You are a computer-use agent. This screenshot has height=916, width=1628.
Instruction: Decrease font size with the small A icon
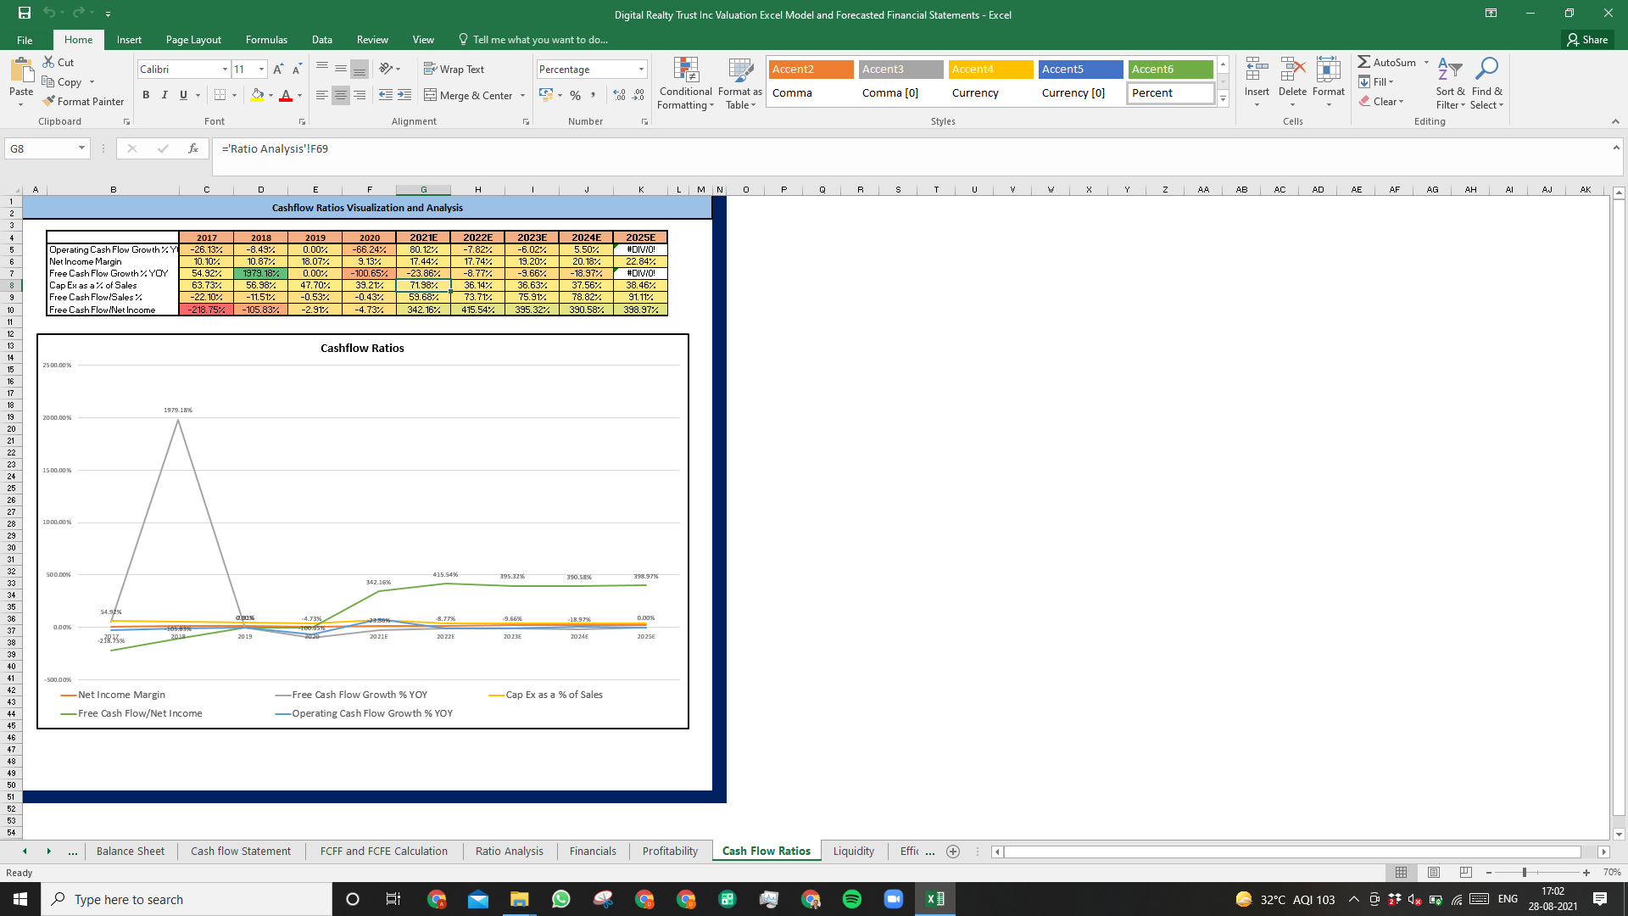tap(296, 70)
